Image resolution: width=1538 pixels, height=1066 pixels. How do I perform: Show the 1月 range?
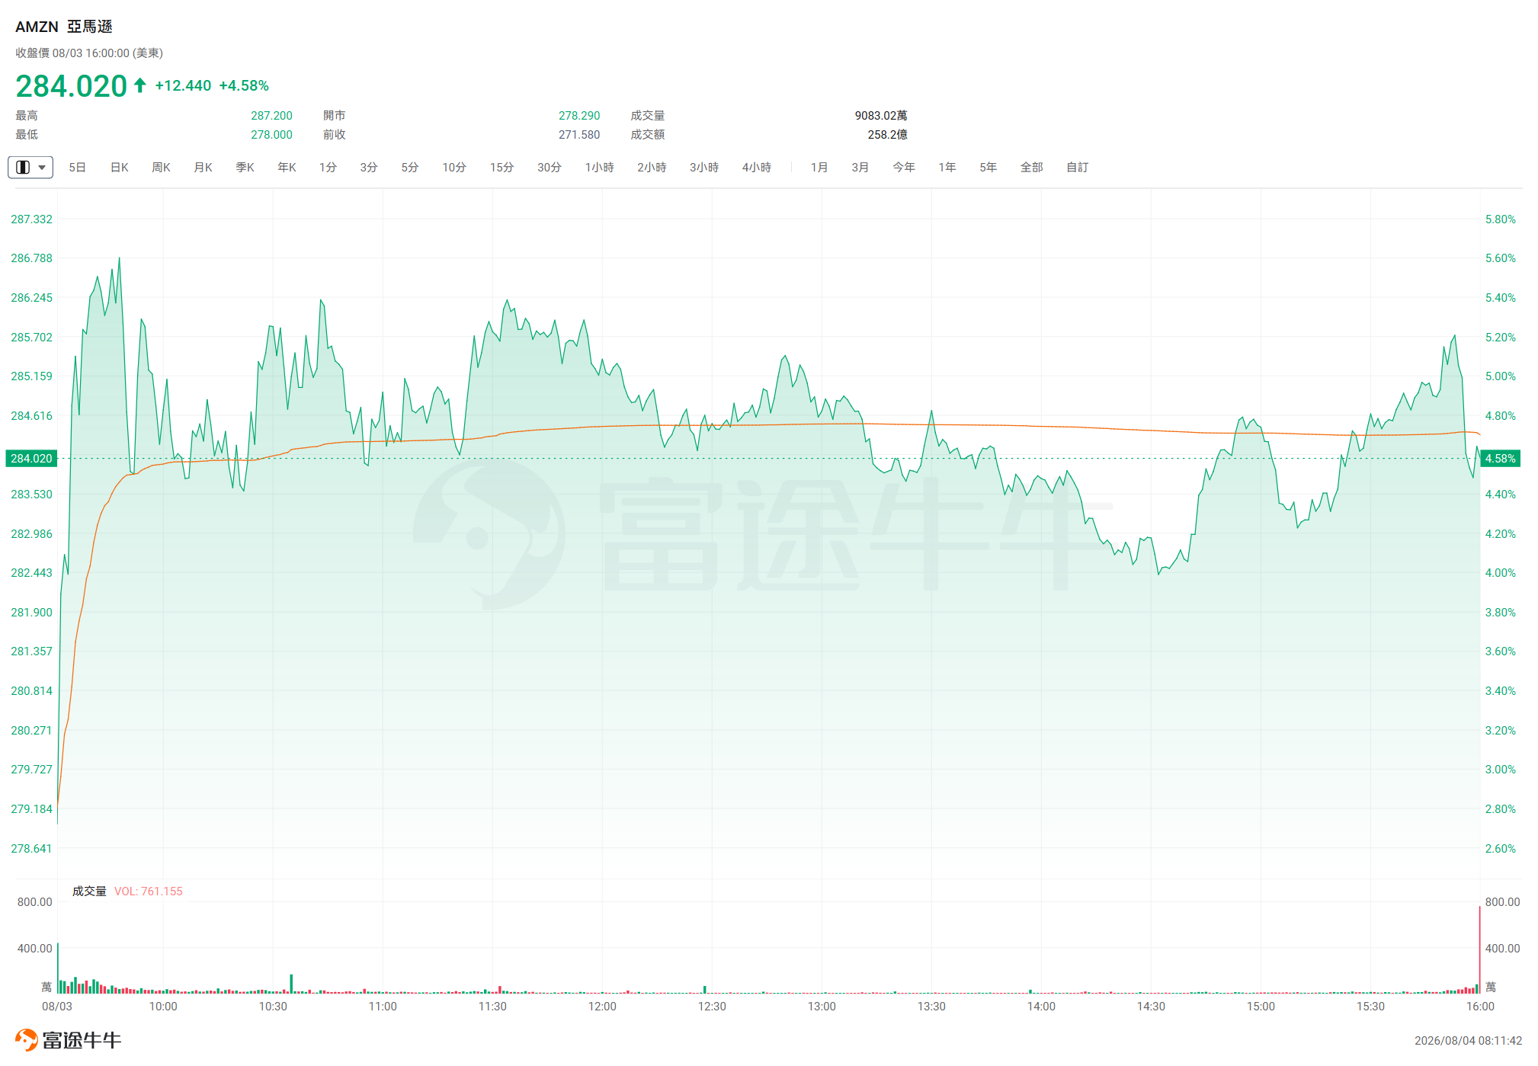pos(819,167)
